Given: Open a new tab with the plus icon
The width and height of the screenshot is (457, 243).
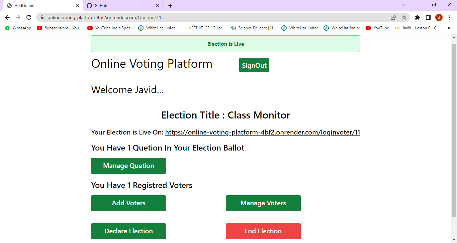Looking at the screenshot, I should click(170, 6).
